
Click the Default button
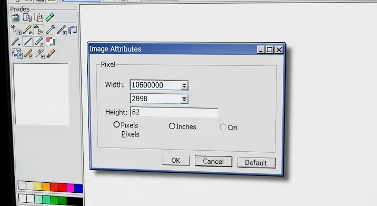tap(256, 163)
